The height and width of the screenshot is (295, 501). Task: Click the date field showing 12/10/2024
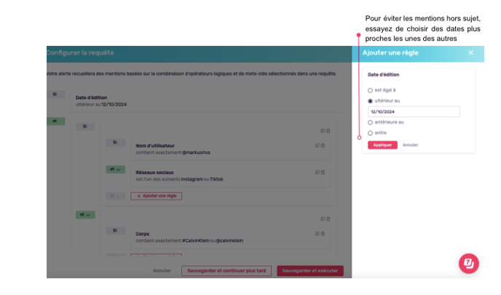414,112
